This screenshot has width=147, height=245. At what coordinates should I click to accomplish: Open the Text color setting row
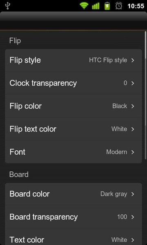73,237
